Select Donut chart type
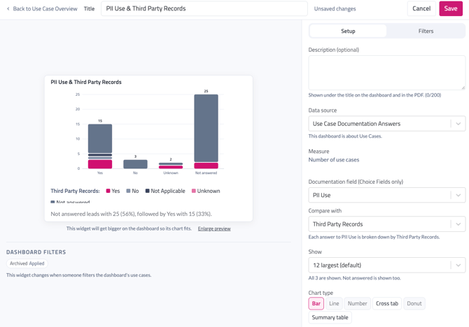Image resolution: width=469 pixels, height=327 pixels. pyautogui.click(x=414, y=303)
